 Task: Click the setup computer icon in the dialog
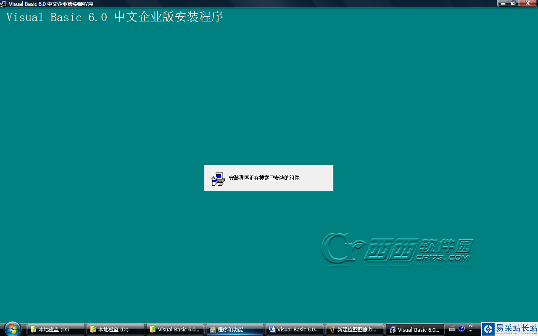(x=218, y=179)
